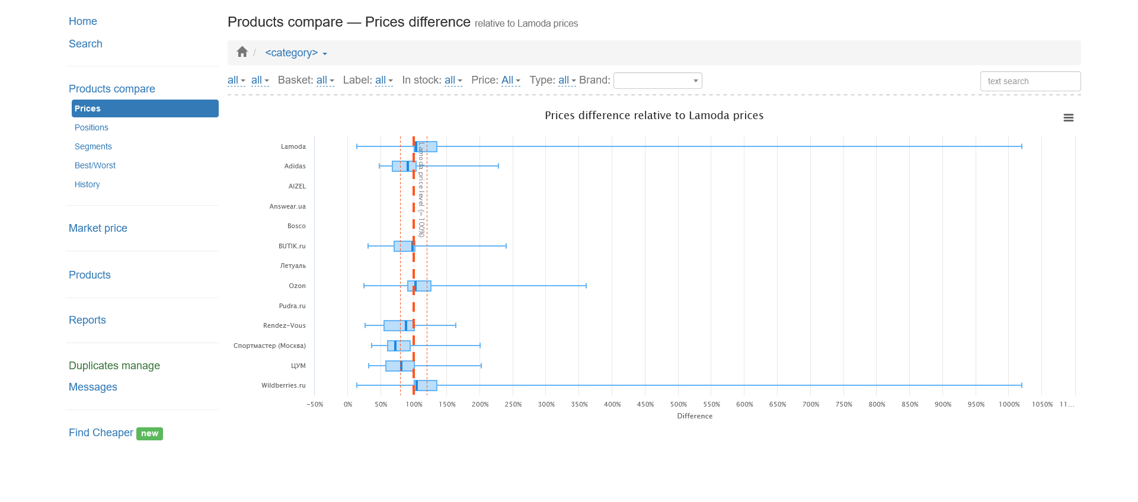Click the Ozon box plot box
Screen dimensions: 1138x502
[419, 286]
